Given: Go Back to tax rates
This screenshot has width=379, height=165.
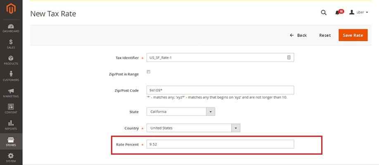Looking at the screenshot, I should [x=298, y=35].
